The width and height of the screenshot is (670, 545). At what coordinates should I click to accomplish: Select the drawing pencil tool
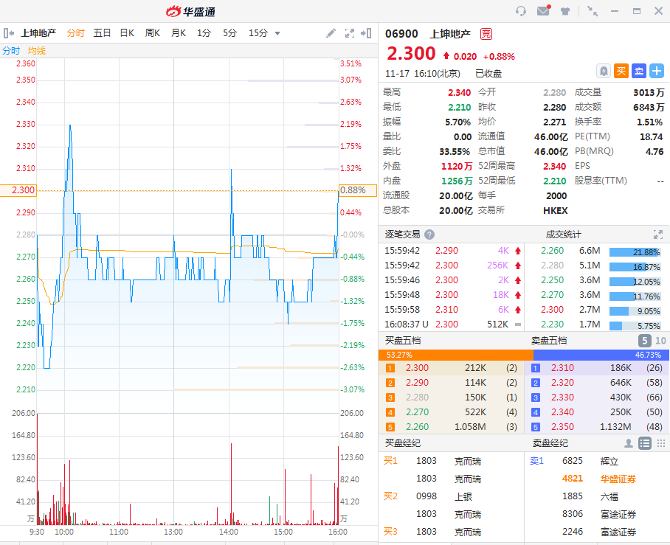click(x=331, y=33)
